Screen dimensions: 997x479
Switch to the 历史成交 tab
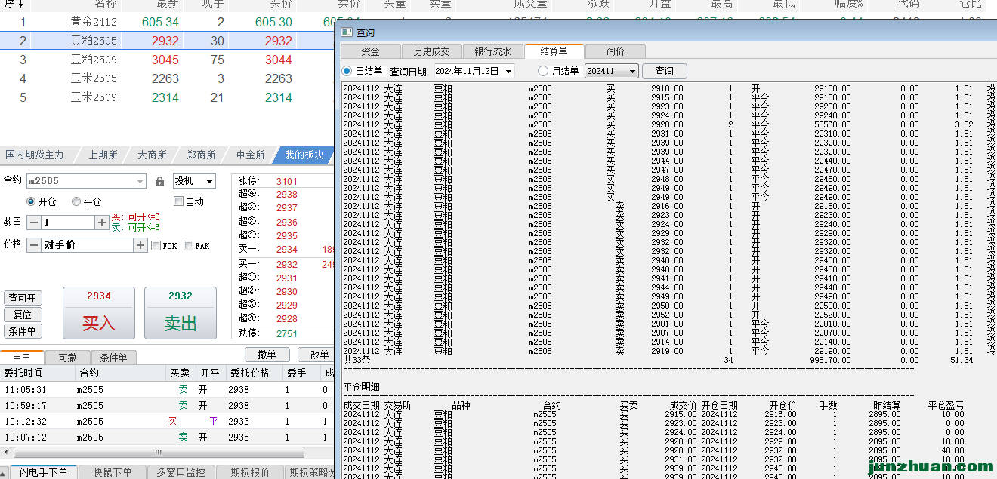[431, 51]
